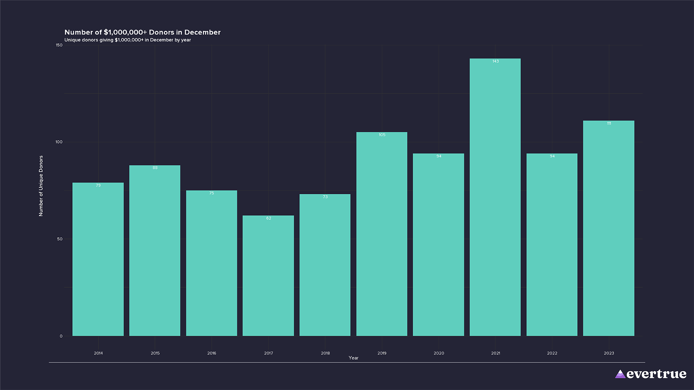Click the 2022 bar in the chart
Viewport: 694px width, 390px height.
(x=552, y=246)
